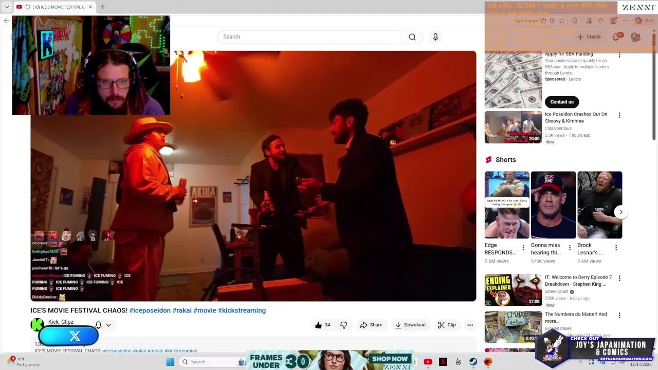The image size is (658, 370).
Task: Open the Kick_Clipz channel avatar
Action: (x=37, y=324)
